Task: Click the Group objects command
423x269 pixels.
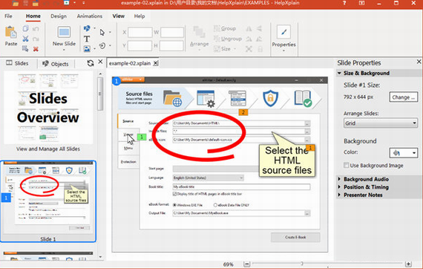Action: click(225, 28)
